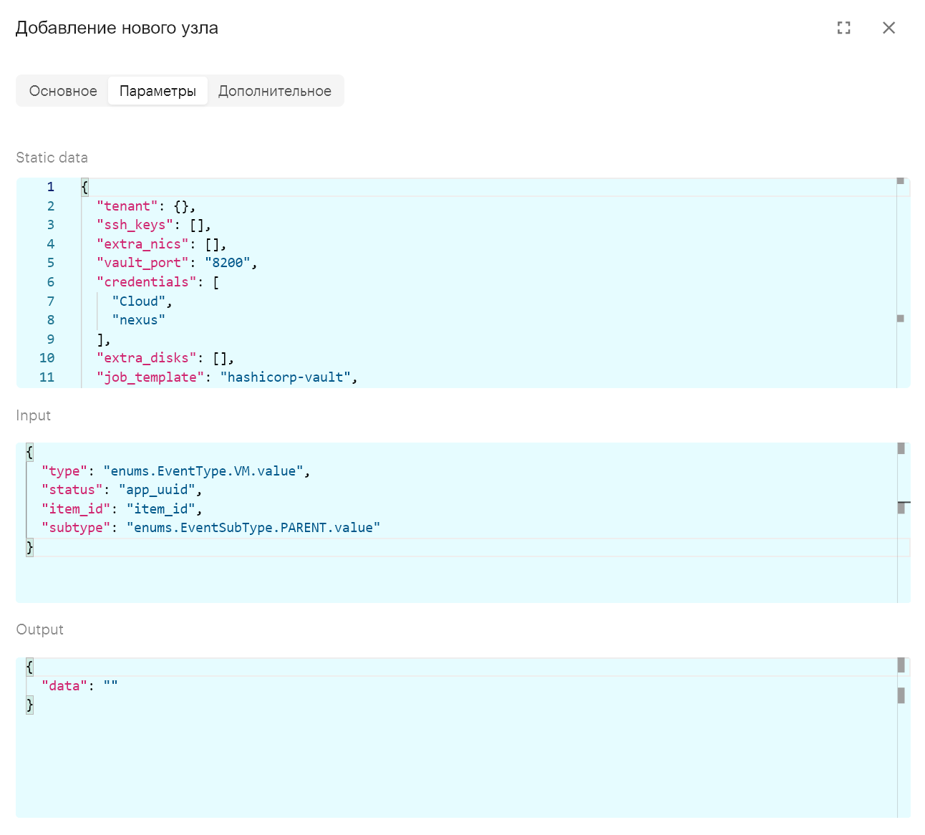
Task: Click the closing brace in Input editor
Action: coord(29,547)
